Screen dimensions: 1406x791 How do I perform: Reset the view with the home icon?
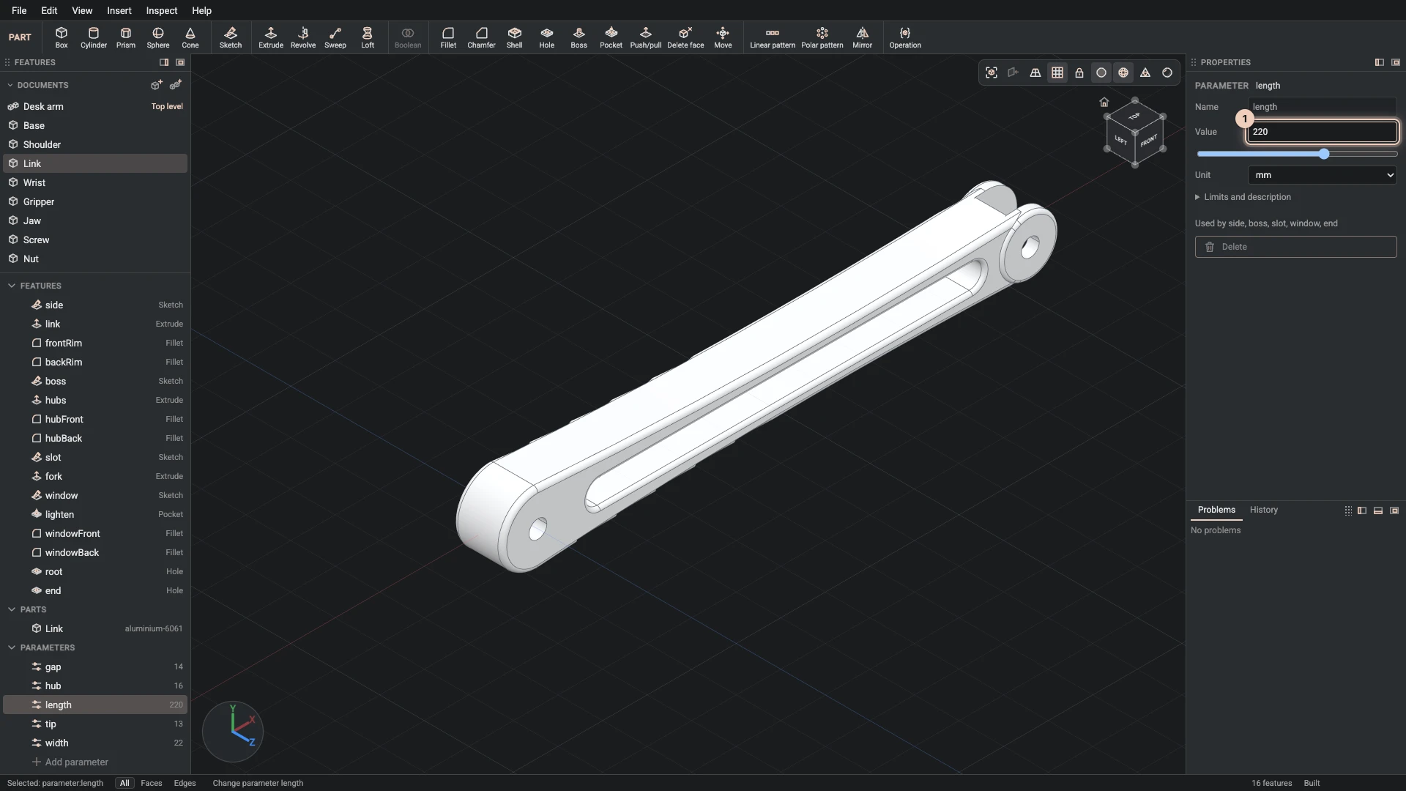click(1104, 102)
